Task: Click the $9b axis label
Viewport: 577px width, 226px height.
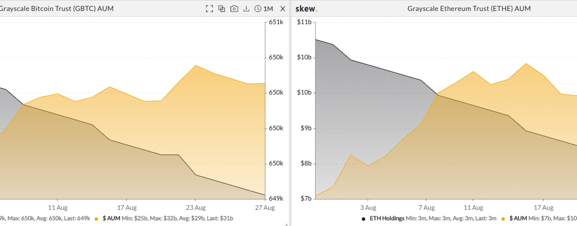Action: [x=306, y=128]
